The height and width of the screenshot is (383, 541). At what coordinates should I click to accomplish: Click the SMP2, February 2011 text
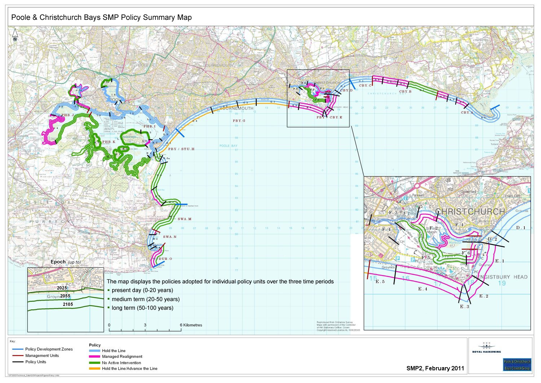(435, 368)
